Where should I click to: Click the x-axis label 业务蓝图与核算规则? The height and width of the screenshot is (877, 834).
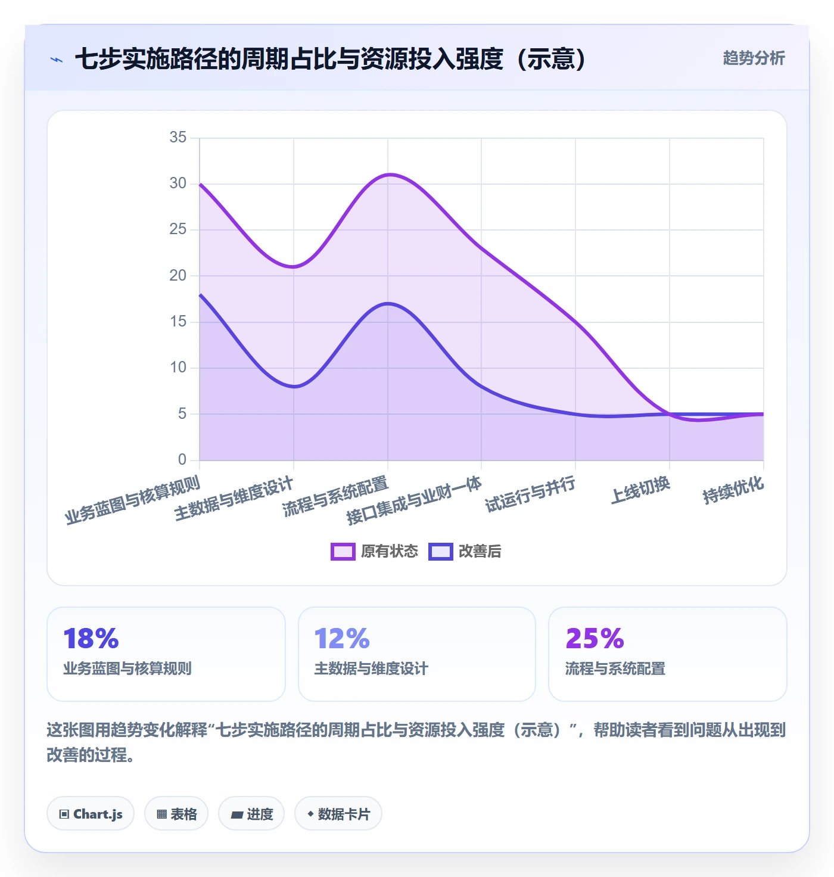click(x=133, y=500)
